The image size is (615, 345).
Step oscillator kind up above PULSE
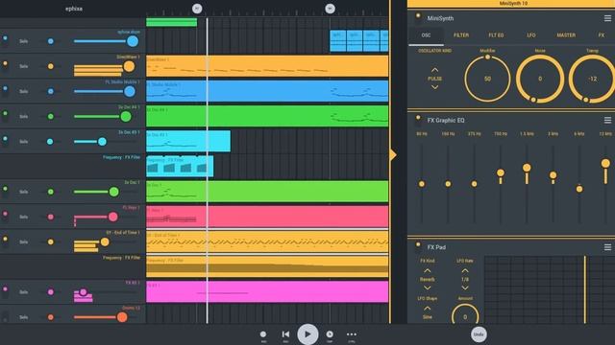point(434,70)
